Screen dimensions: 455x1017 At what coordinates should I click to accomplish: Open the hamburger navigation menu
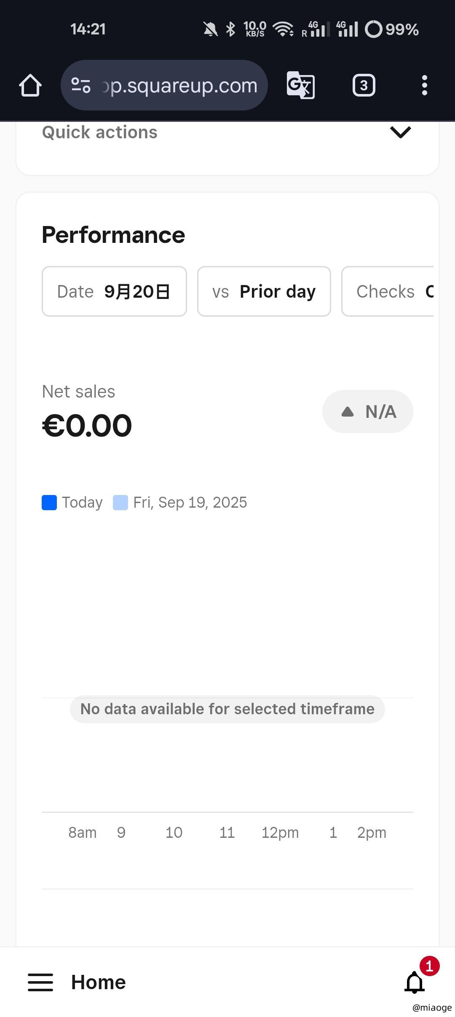coord(40,982)
